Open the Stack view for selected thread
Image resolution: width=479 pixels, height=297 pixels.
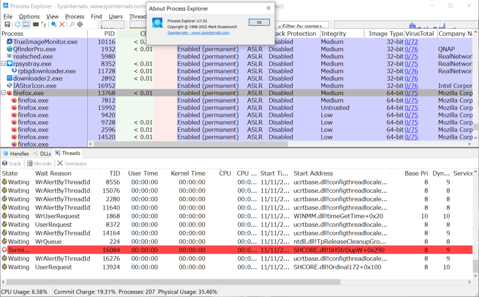(11, 163)
